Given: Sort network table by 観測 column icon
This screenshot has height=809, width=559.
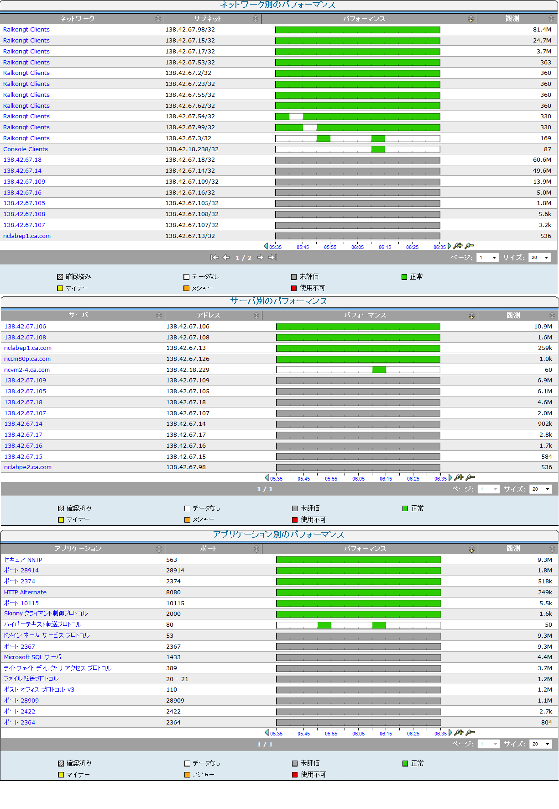Looking at the screenshot, I should [x=551, y=19].
